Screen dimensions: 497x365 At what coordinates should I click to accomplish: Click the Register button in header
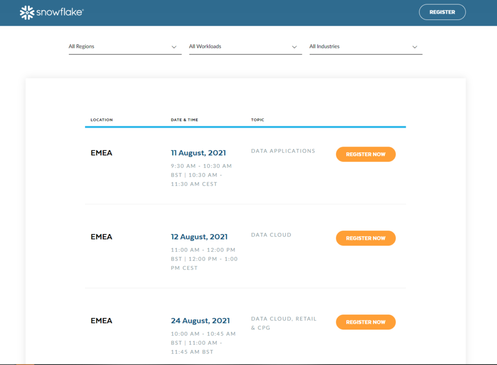coord(442,12)
